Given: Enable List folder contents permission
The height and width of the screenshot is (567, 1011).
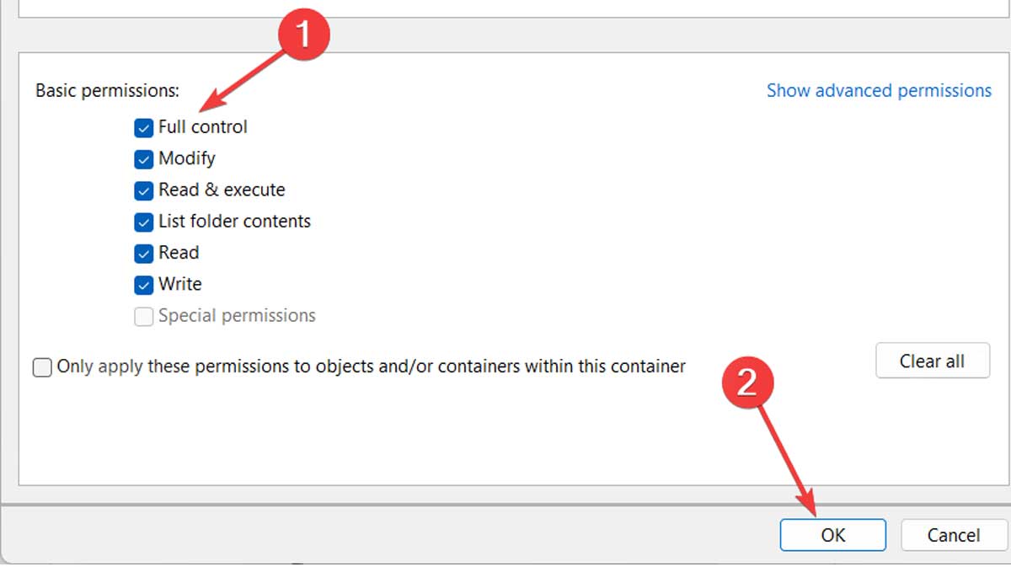Looking at the screenshot, I should (143, 222).
